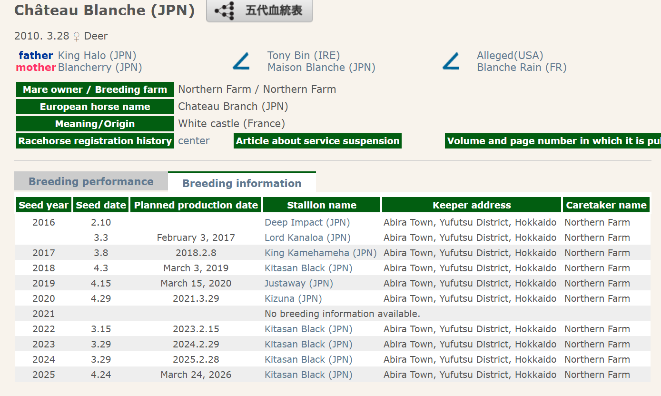The height and width of the screenshot is (396, 661).
Task: Click the Keeper address column header
Action: (x=472, y=205)
